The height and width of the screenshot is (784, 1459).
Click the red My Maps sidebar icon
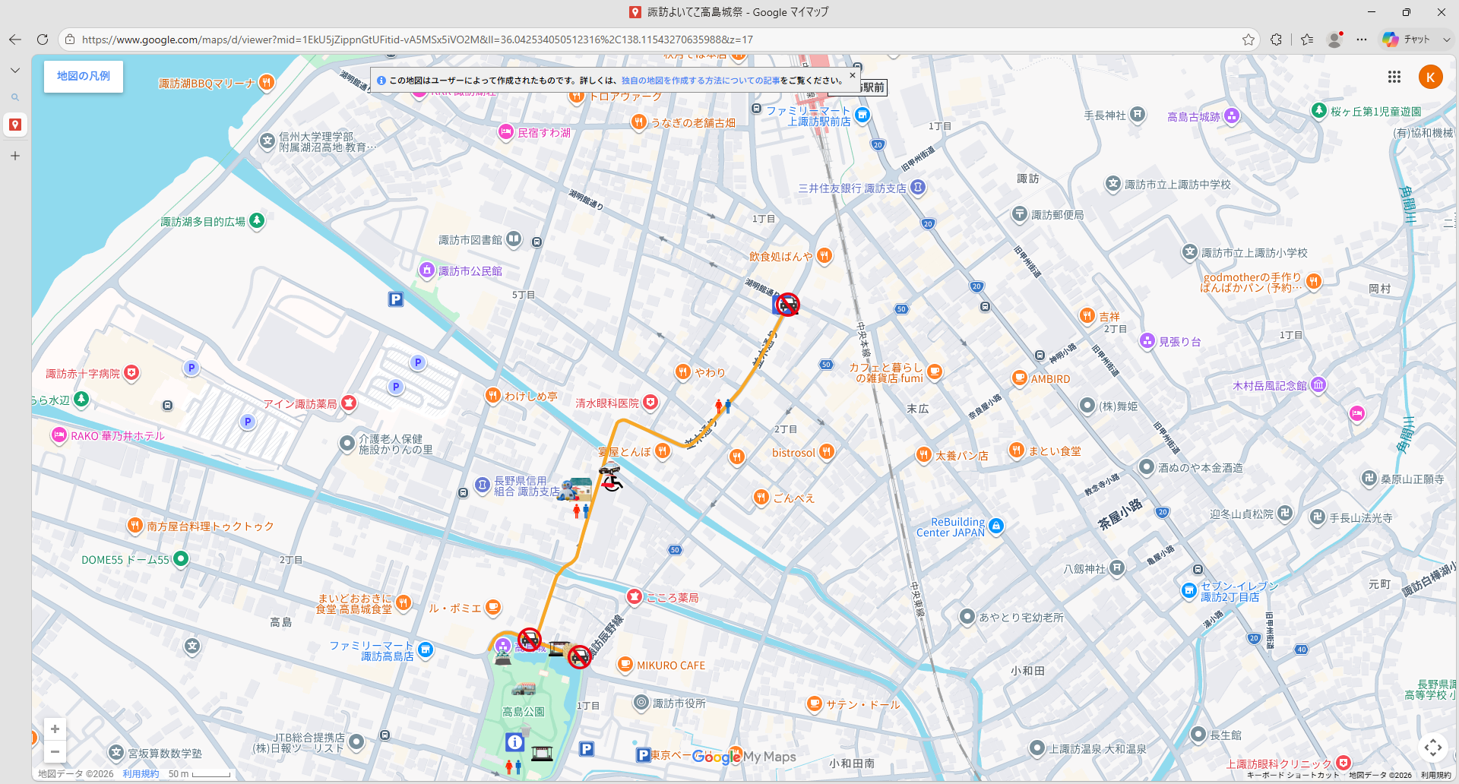coord(15,125)
